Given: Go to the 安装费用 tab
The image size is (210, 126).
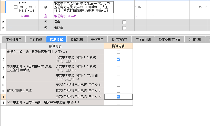Looking at the screenshot, I should pos(97,40).
